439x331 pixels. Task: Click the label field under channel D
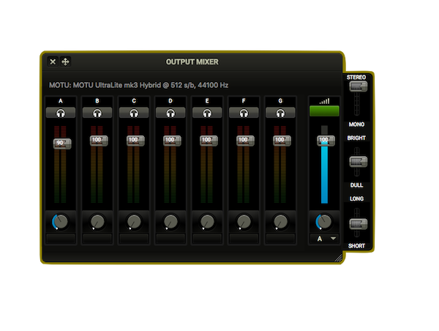(x=170, y=239)
